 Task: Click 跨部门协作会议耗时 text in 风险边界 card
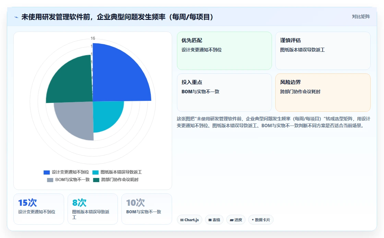[300, 92]
